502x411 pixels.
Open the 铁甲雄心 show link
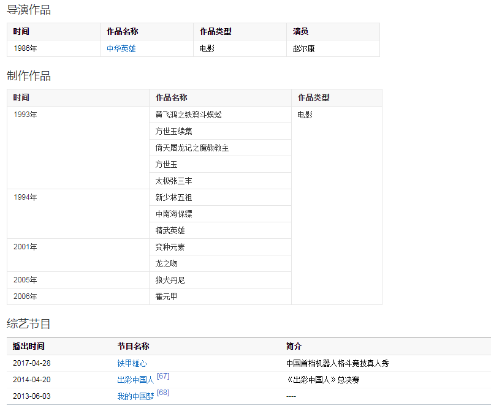click(132, 364)
